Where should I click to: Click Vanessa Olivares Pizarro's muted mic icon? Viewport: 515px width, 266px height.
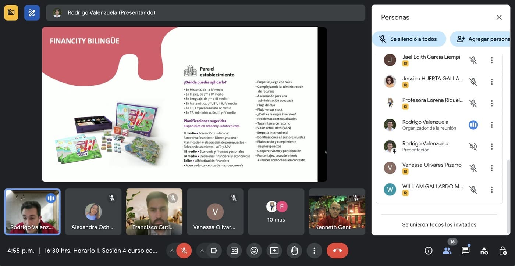tap(473, 168)
